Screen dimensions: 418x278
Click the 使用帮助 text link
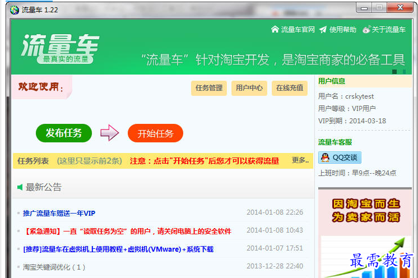tap(343, 30)
